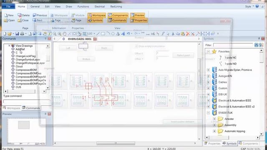Expand View Drawings tree node

pyautogui.click(x=9, y=45)
